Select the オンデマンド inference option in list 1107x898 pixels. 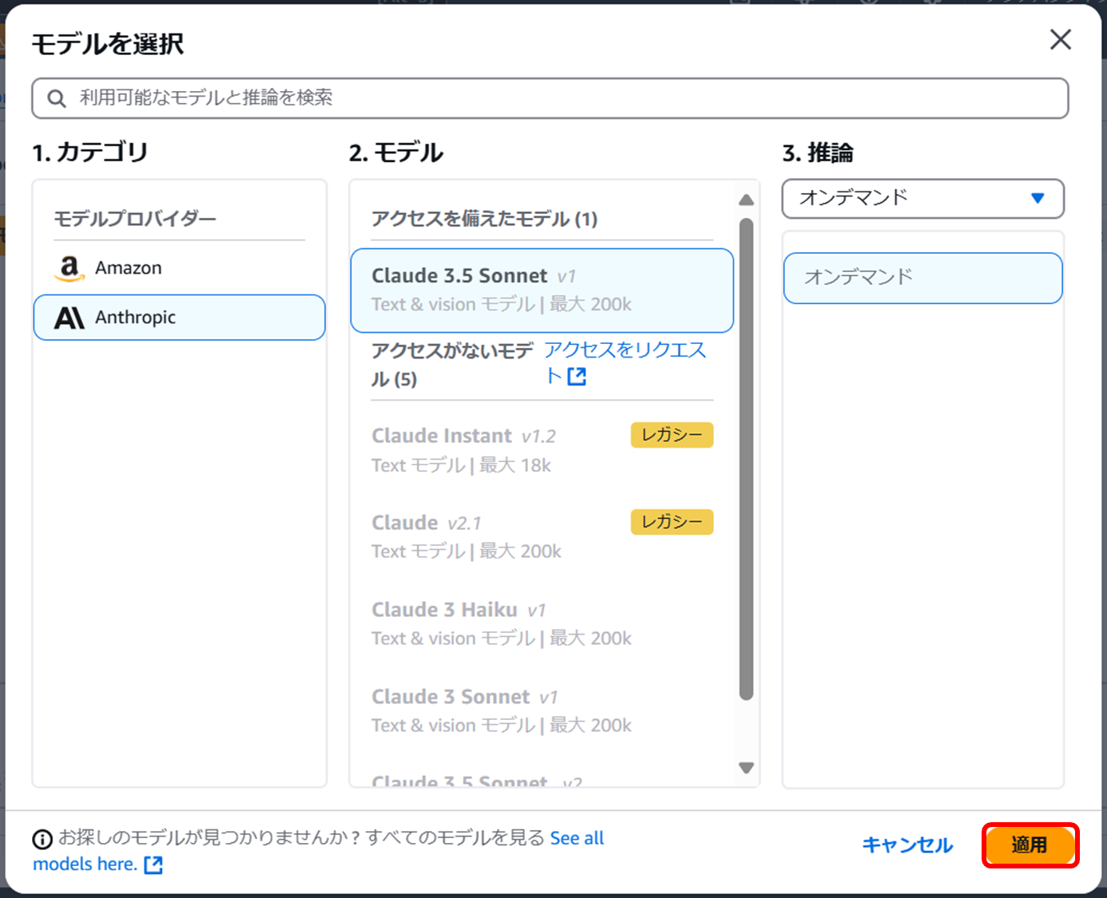(x=922, y=278)
